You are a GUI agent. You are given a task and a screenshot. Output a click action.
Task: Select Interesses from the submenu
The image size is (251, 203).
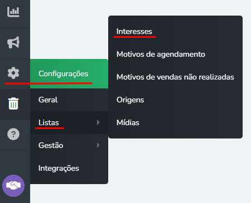134,31
